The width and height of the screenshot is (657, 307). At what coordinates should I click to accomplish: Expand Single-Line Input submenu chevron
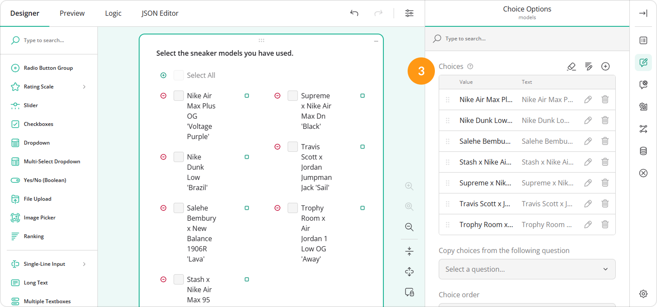click(x=84, y=264)
